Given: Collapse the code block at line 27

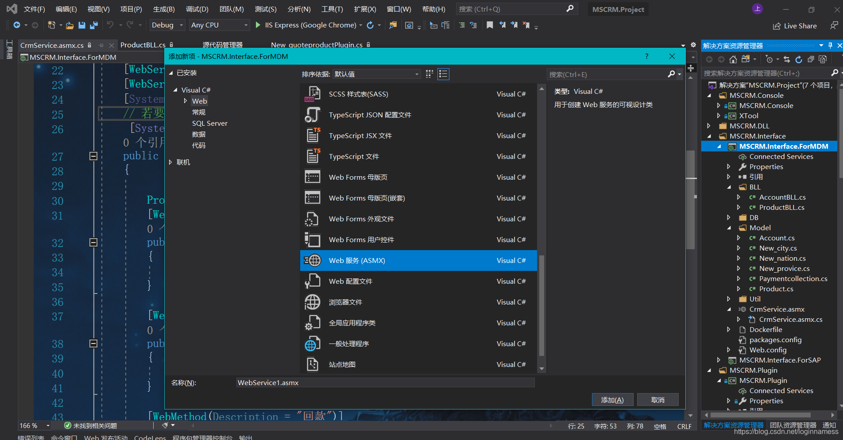Looking at the screenshot, I should 93,156.
